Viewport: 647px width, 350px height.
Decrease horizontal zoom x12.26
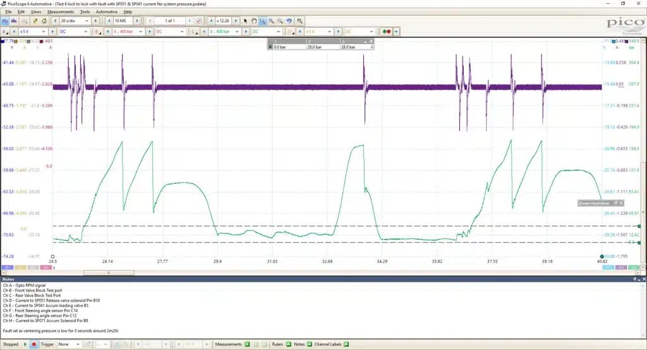point(211,21)
